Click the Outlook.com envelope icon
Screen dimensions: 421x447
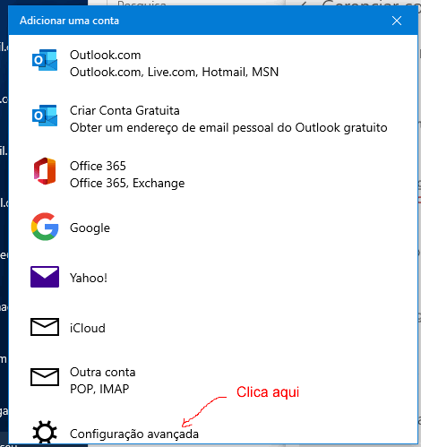click(45, 60)
